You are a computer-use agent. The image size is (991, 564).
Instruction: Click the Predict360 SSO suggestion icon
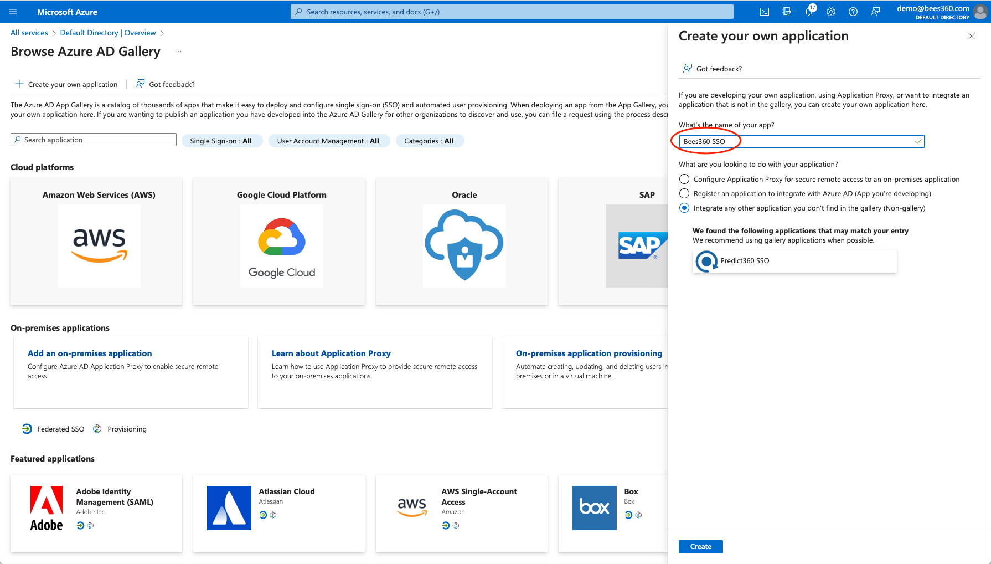point(706,261)
